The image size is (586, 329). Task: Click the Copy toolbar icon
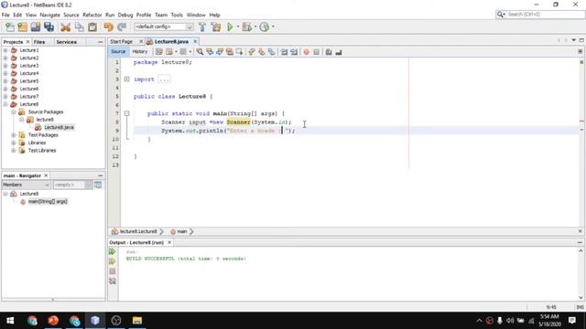(x=80, y=27)
